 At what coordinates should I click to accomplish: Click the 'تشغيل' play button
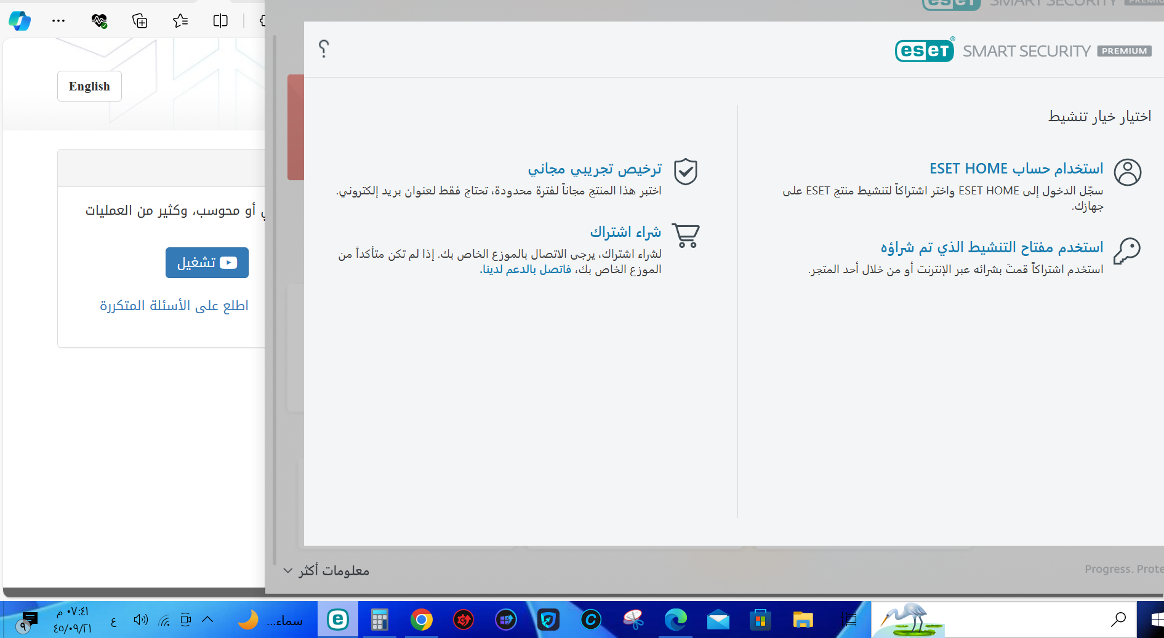207,263
